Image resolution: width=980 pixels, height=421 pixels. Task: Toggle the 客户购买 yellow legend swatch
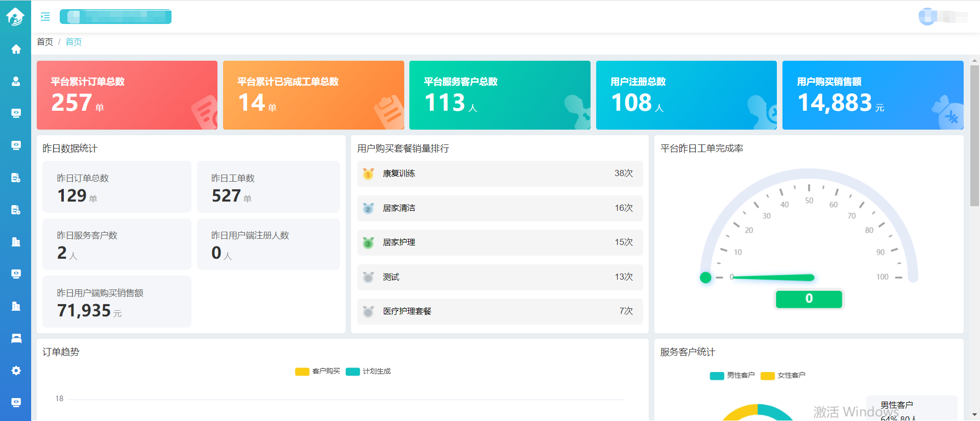click(302, 372)
